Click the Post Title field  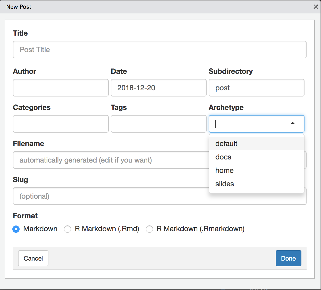pos(159,50)
